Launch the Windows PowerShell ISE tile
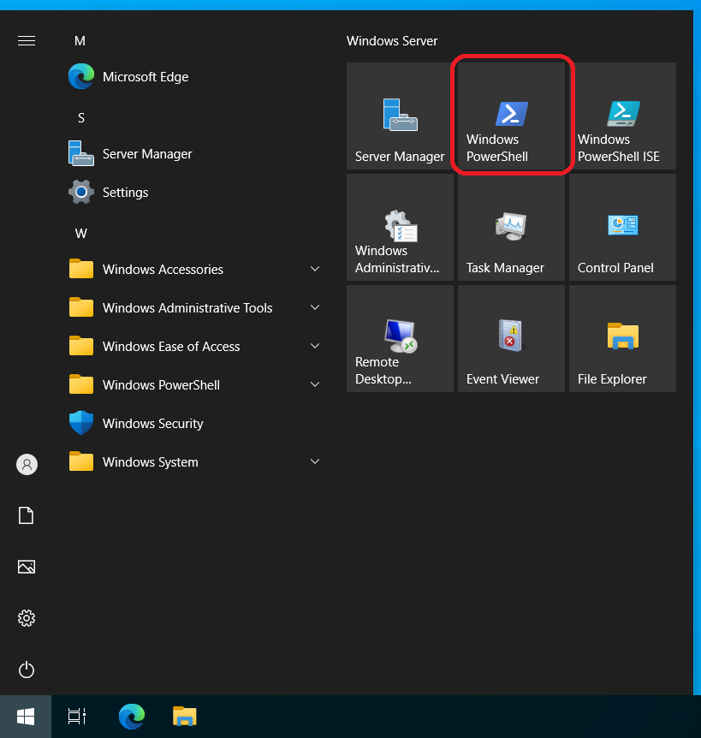This screenshot has height=738, width=701. point(622,116)
